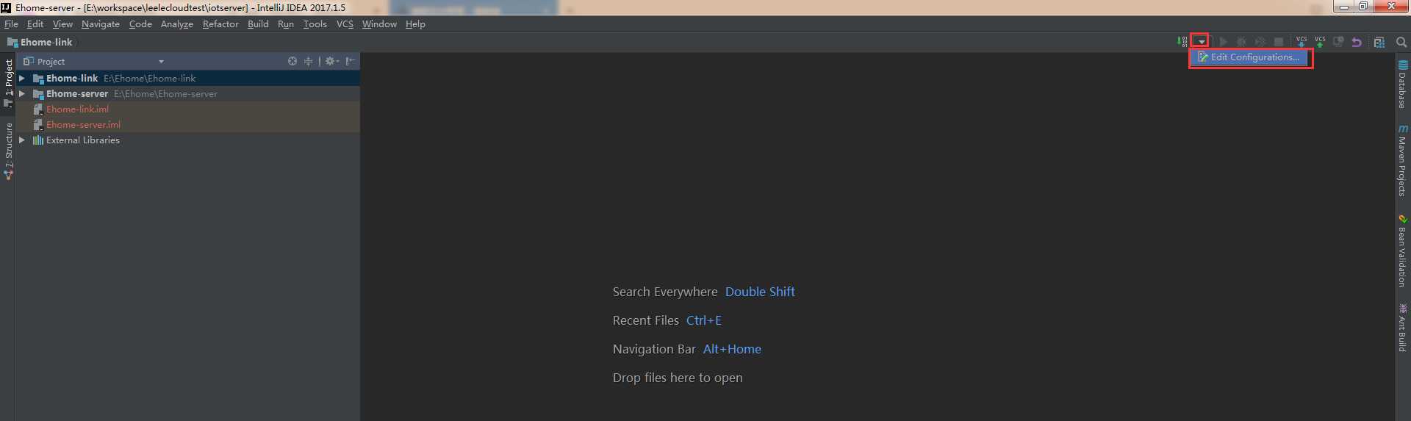Click the IntelliJ IDEA title bar logo icon

point(7,7)
